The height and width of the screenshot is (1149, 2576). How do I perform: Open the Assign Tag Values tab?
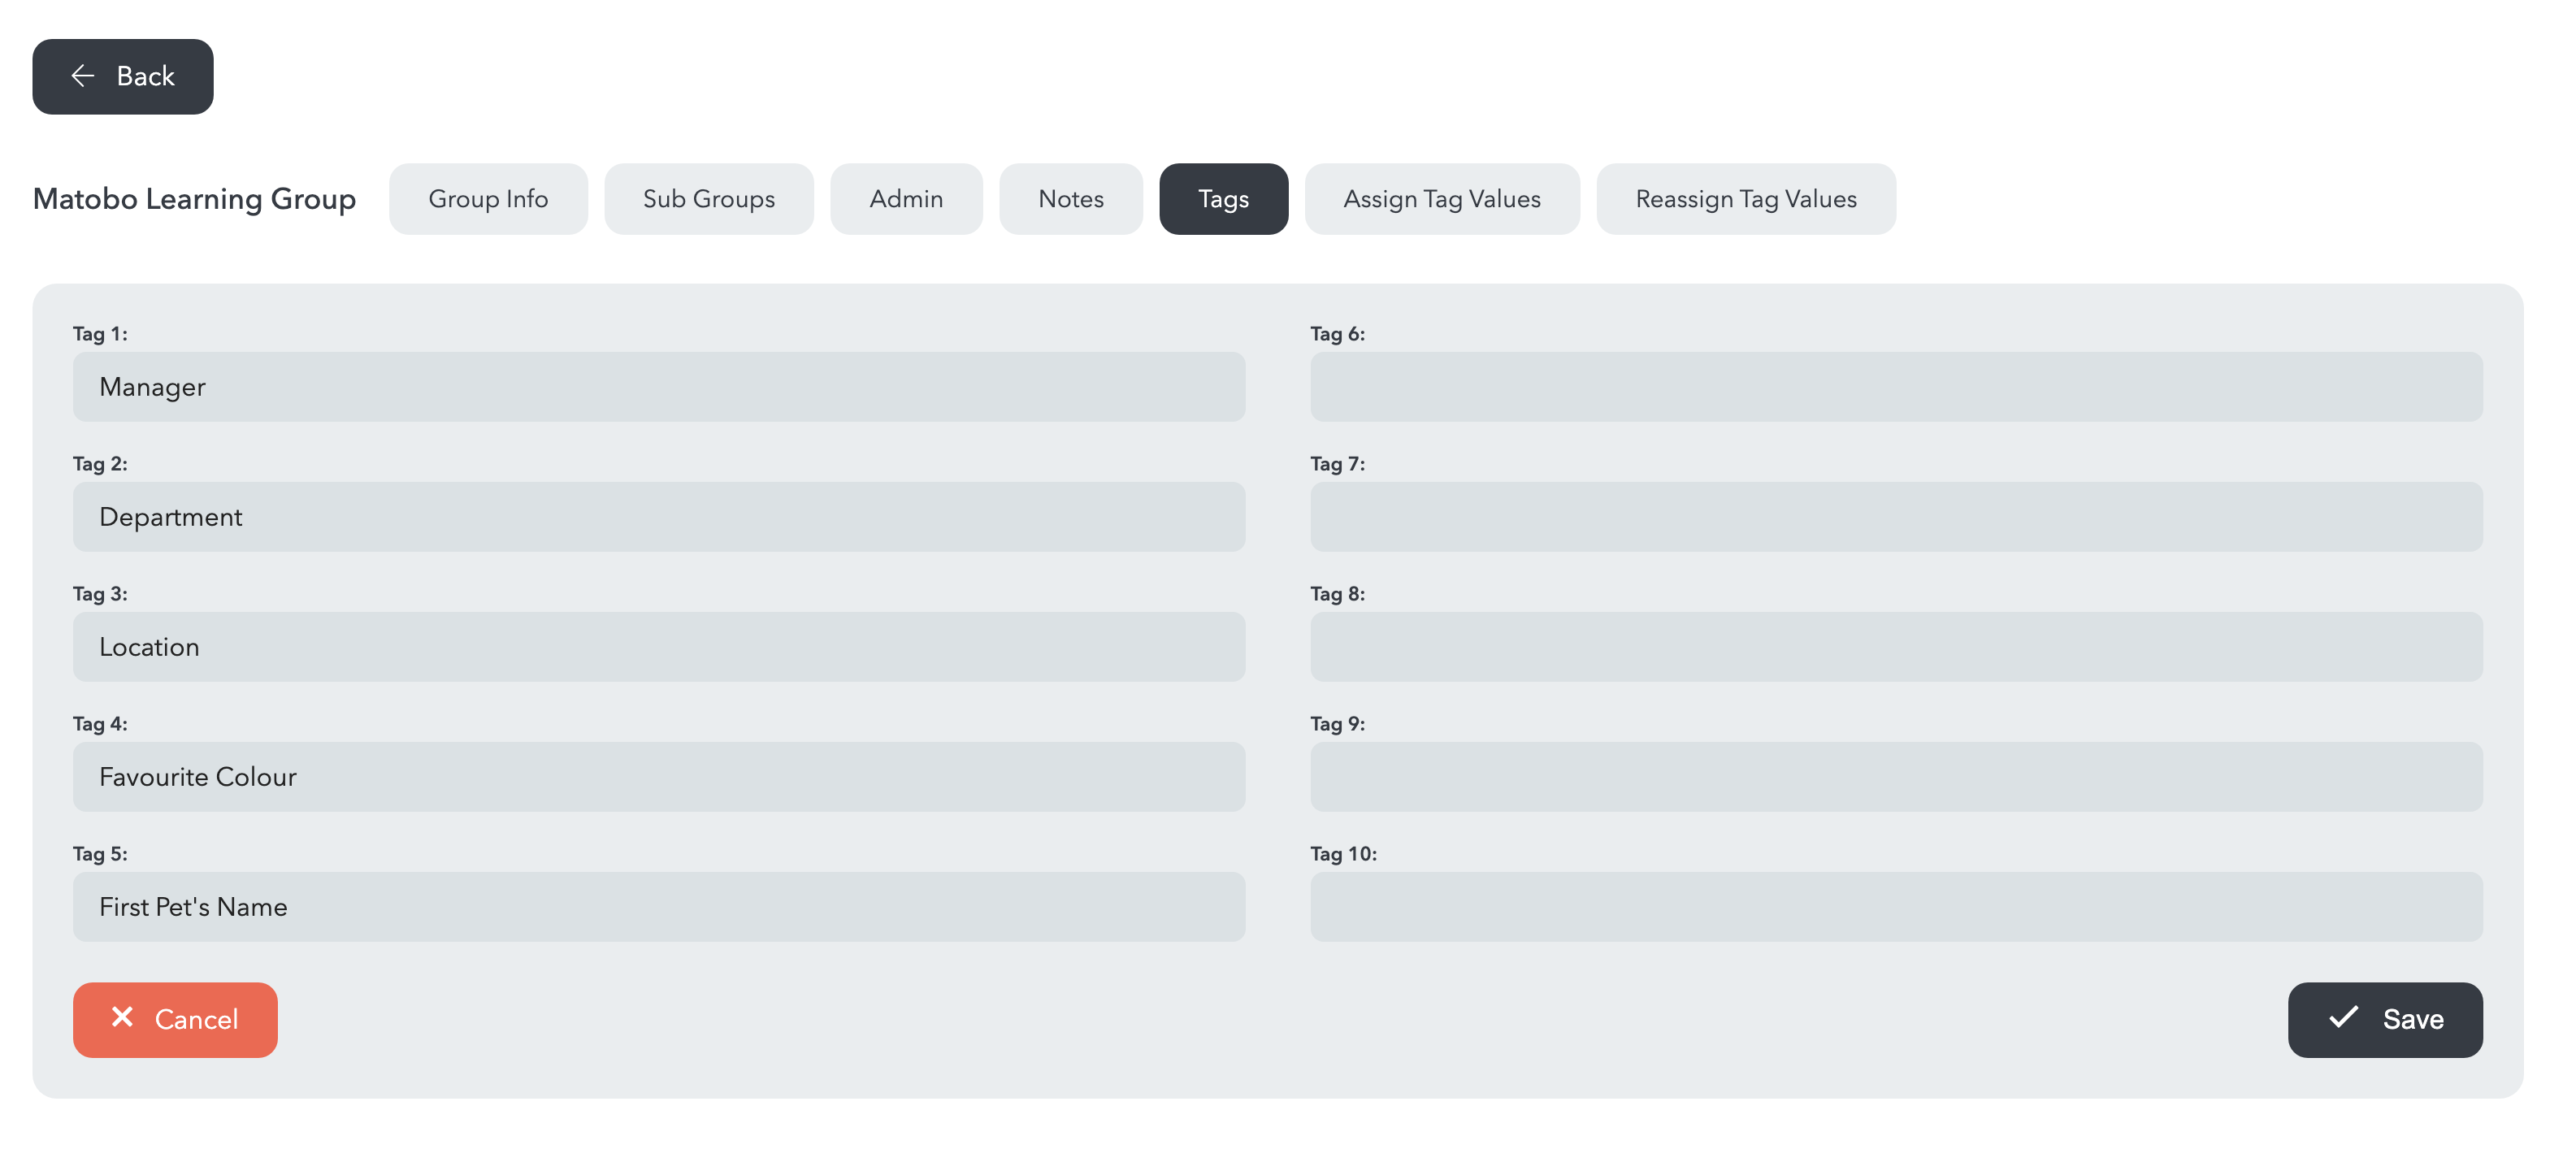(x=1441, y=199)
